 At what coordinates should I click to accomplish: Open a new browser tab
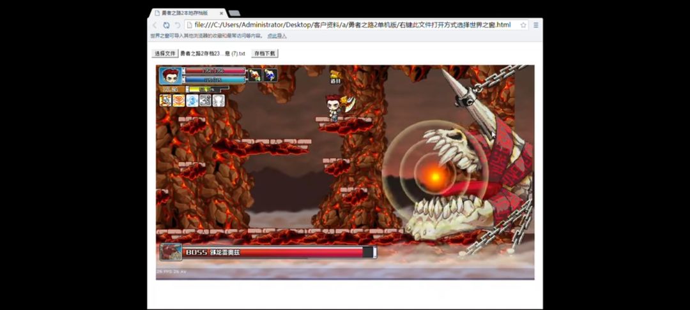[234, 13]
